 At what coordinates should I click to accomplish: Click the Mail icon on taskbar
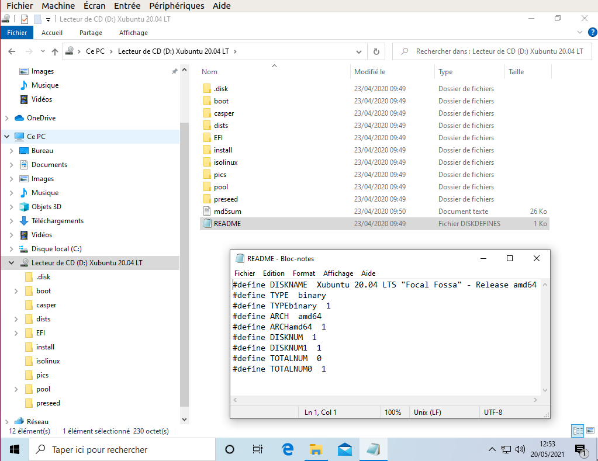pos(345,449)
